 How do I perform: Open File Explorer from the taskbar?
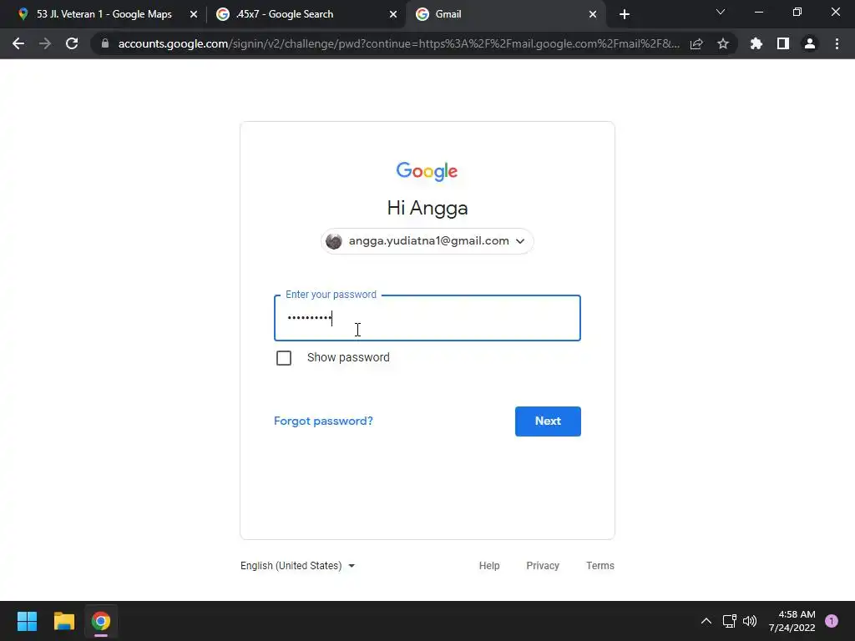coord(63,621)
